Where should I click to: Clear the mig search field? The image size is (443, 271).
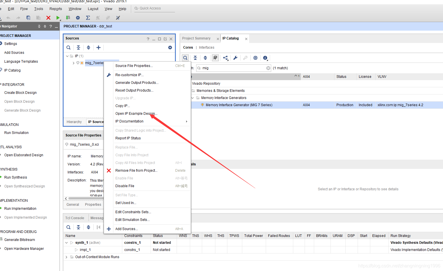[268, 68]
